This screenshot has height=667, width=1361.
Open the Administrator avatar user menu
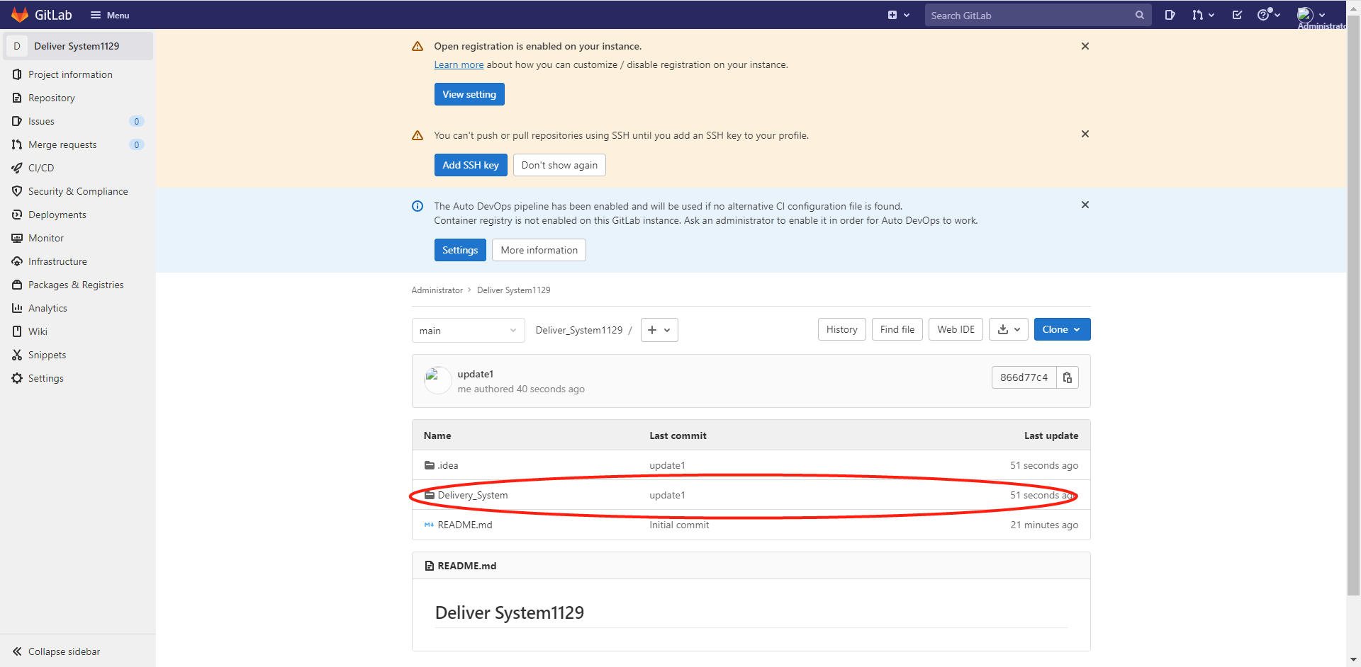pyautogui.click(x=1311, y=15)
